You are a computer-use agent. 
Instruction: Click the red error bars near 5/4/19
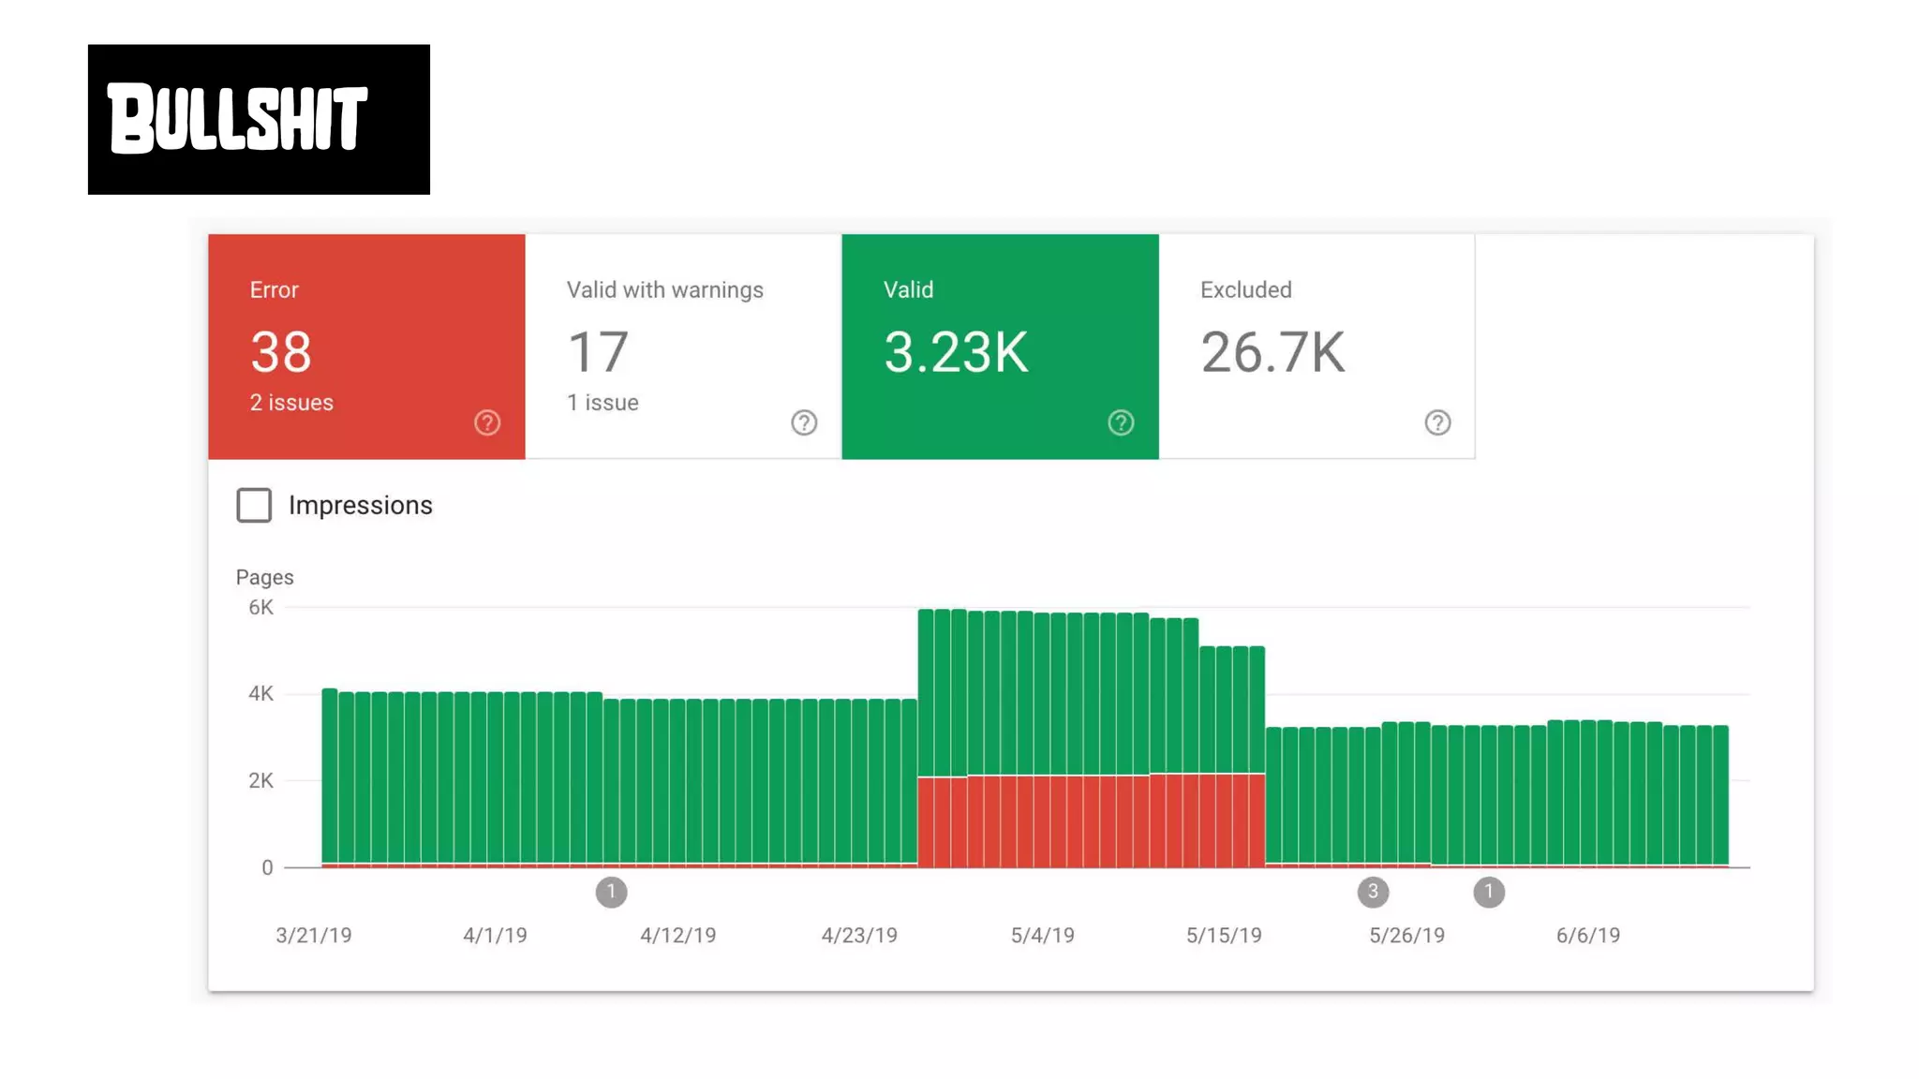click(x=1042, y=821)
